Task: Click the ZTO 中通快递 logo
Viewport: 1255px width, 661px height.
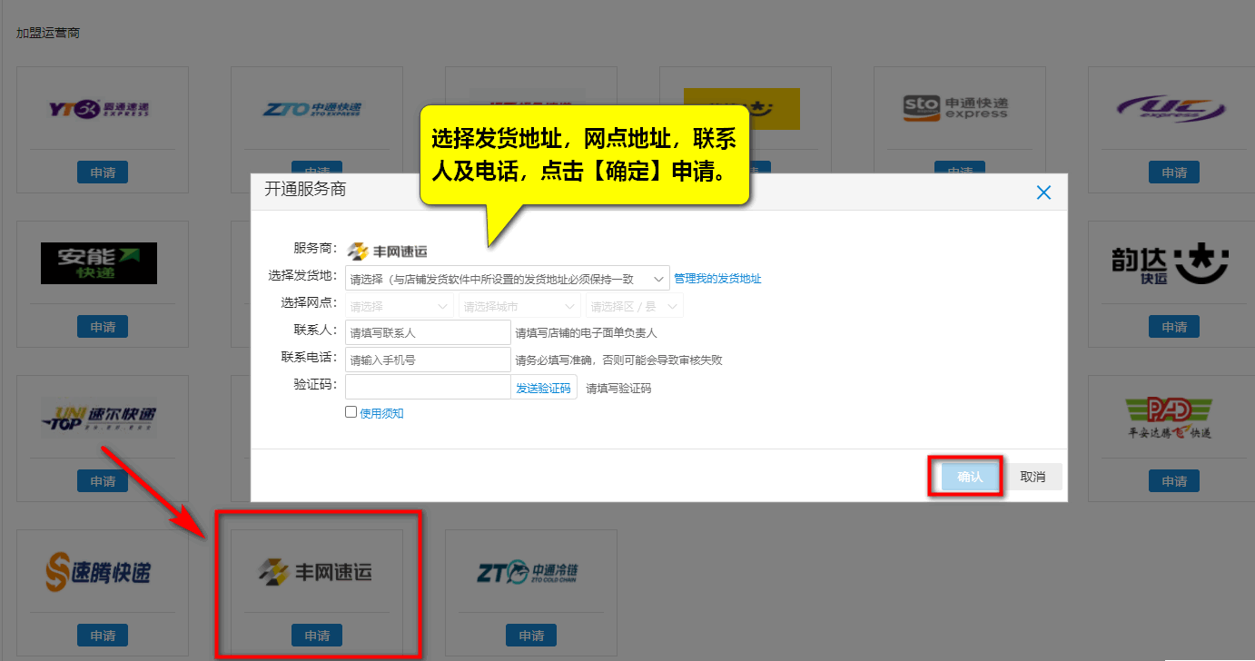Action: (312, 109)
